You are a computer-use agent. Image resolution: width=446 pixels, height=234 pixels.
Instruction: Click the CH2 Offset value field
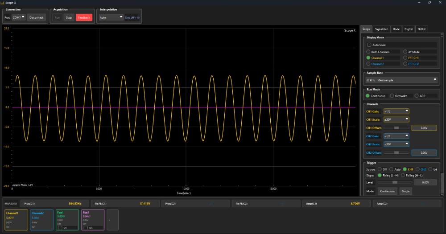point(424,153)
